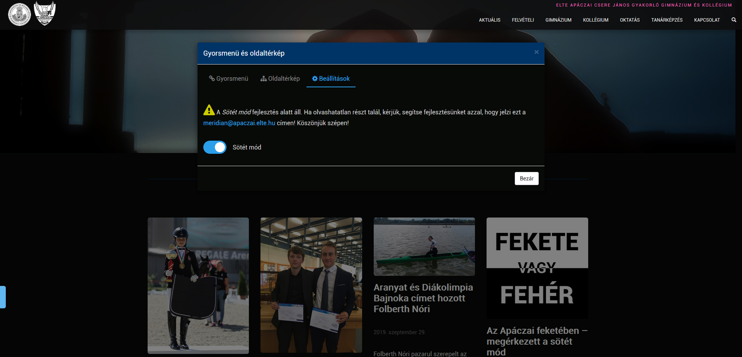The height and width of the screenshot is (357, 742).
Task: Click the TANÁRKÉPZÉS menu item
Action: [667, 20]
